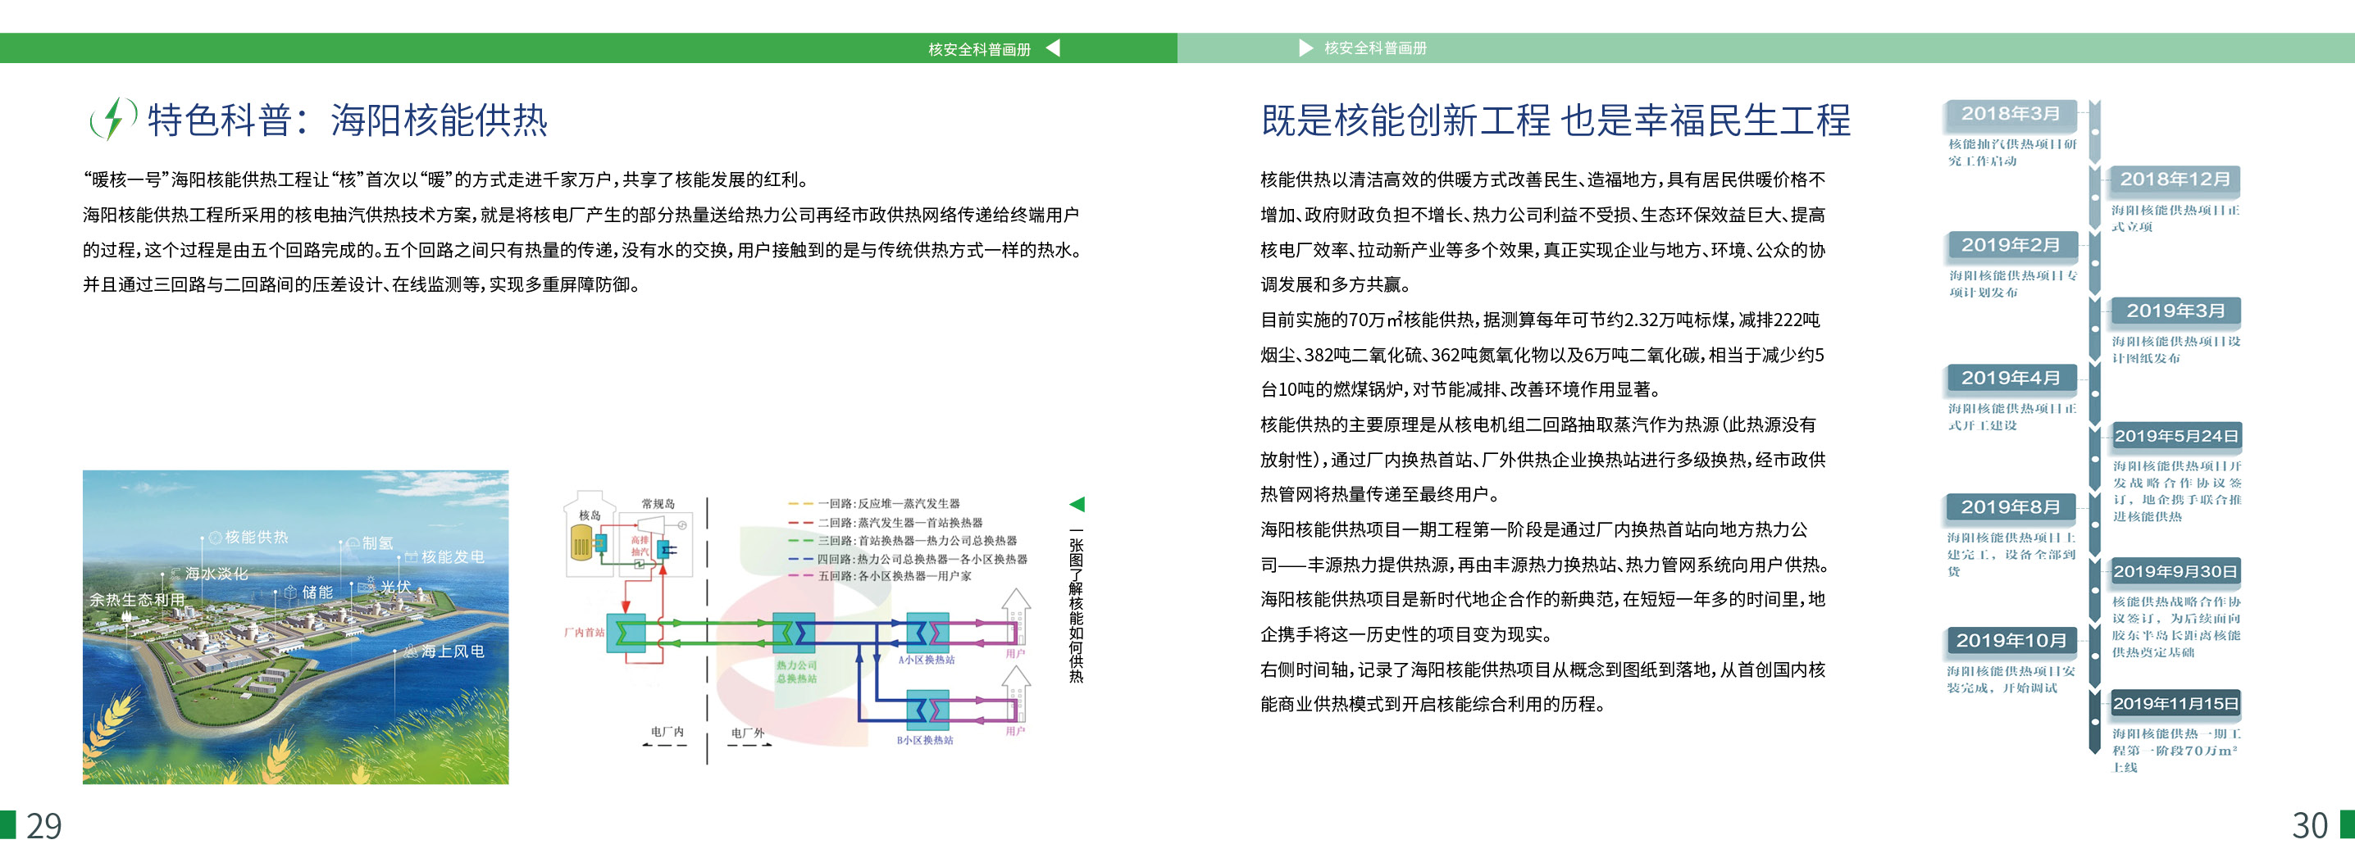Click the 高排抽汽 red label in the diagram
The image size is (2355, 867).
tap(640, 547)
